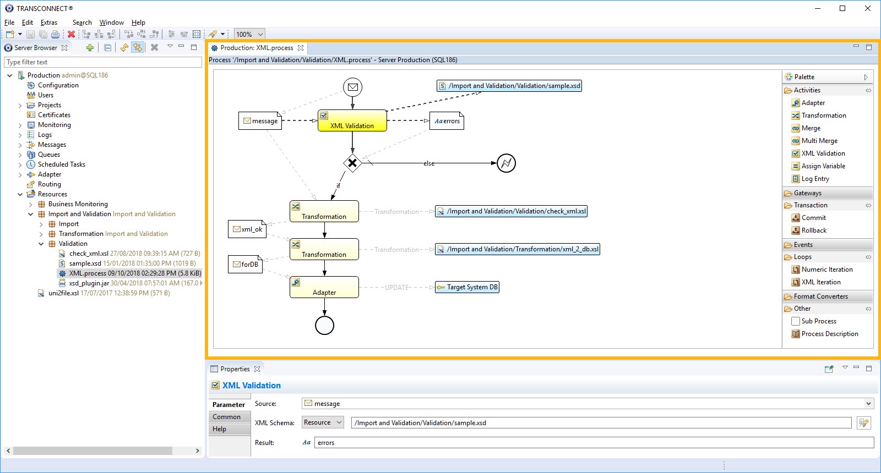Click the Result errors input field
The image size is (881, 473).
(x=594, y=443)
